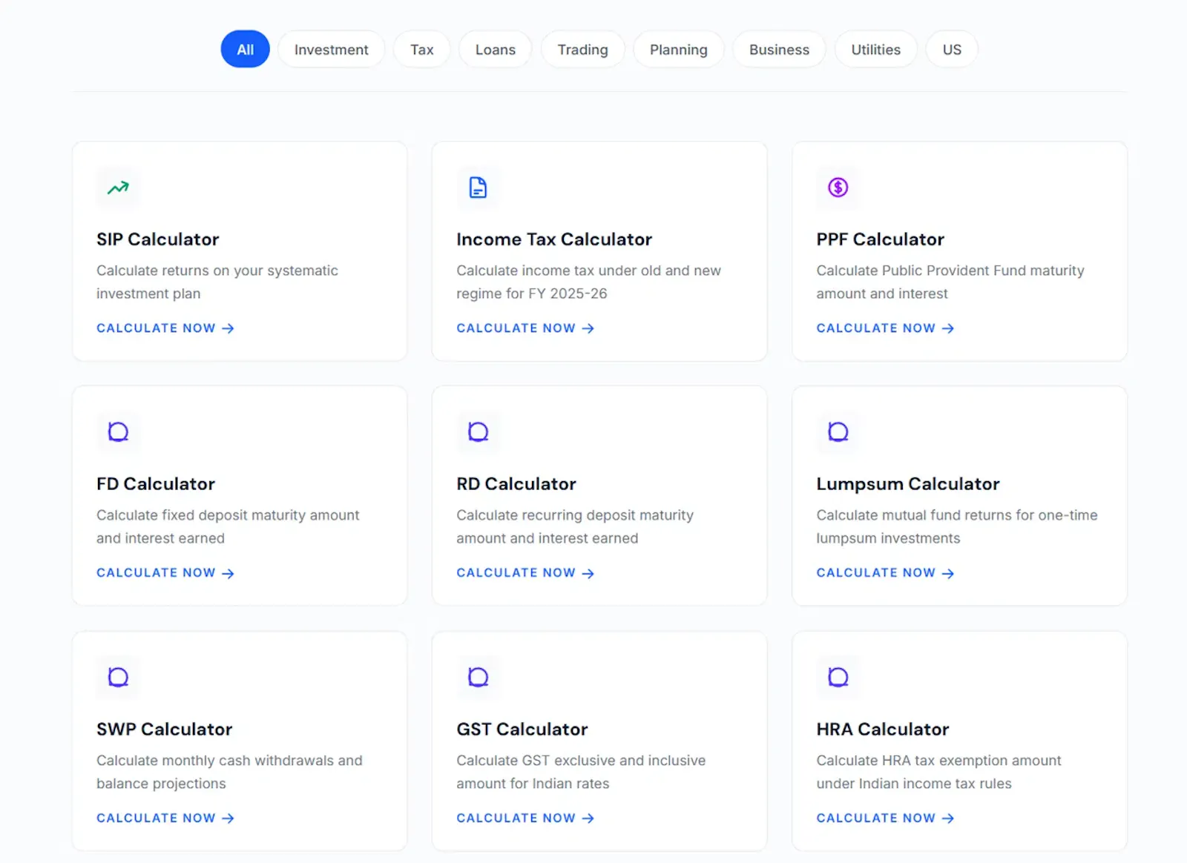Click arrow next to SIP Calculate Now

click(x=228, y=328)
